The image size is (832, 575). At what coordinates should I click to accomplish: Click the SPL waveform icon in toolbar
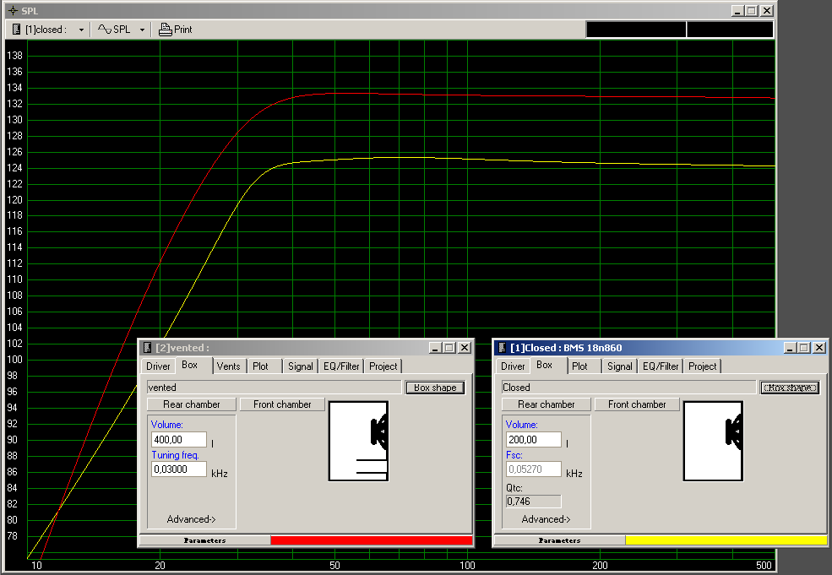point(105,30)
